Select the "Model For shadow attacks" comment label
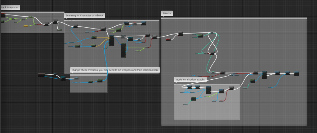317x133 pixels. (x=190, y=80)
